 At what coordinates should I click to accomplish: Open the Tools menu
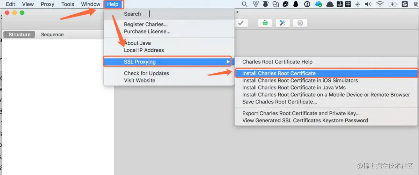68,4
